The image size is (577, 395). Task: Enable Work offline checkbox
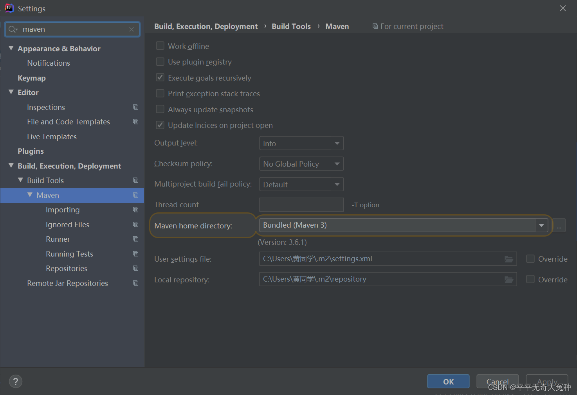click(x=160, y=46)
